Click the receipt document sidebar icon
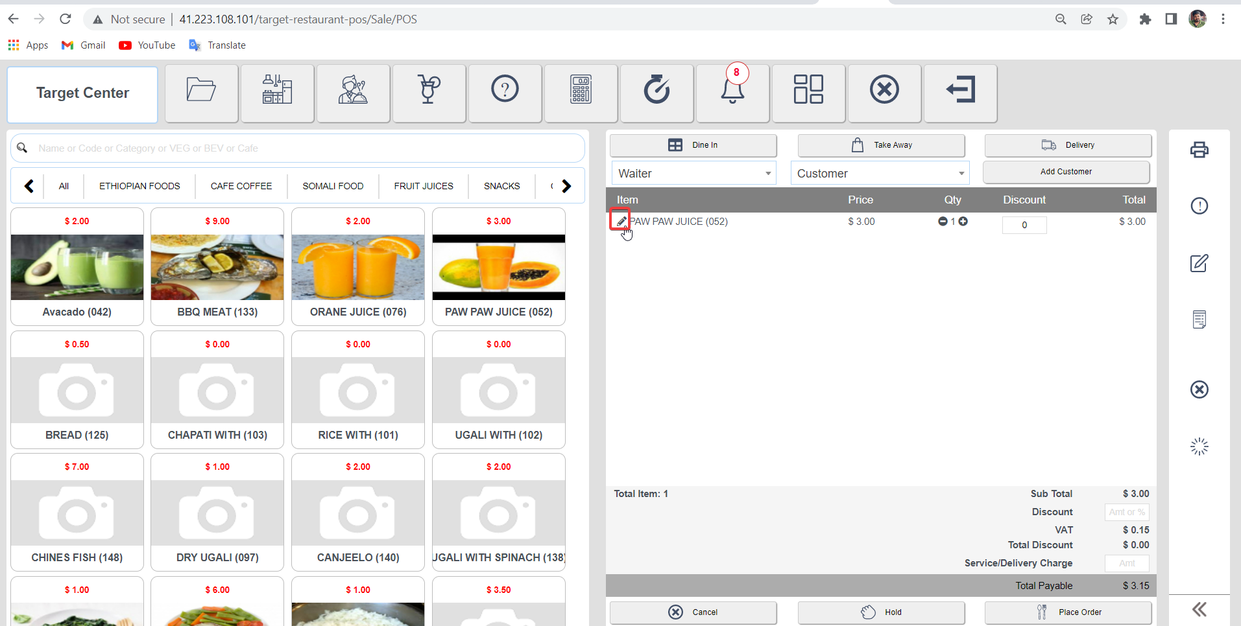 coord(1199,319)
